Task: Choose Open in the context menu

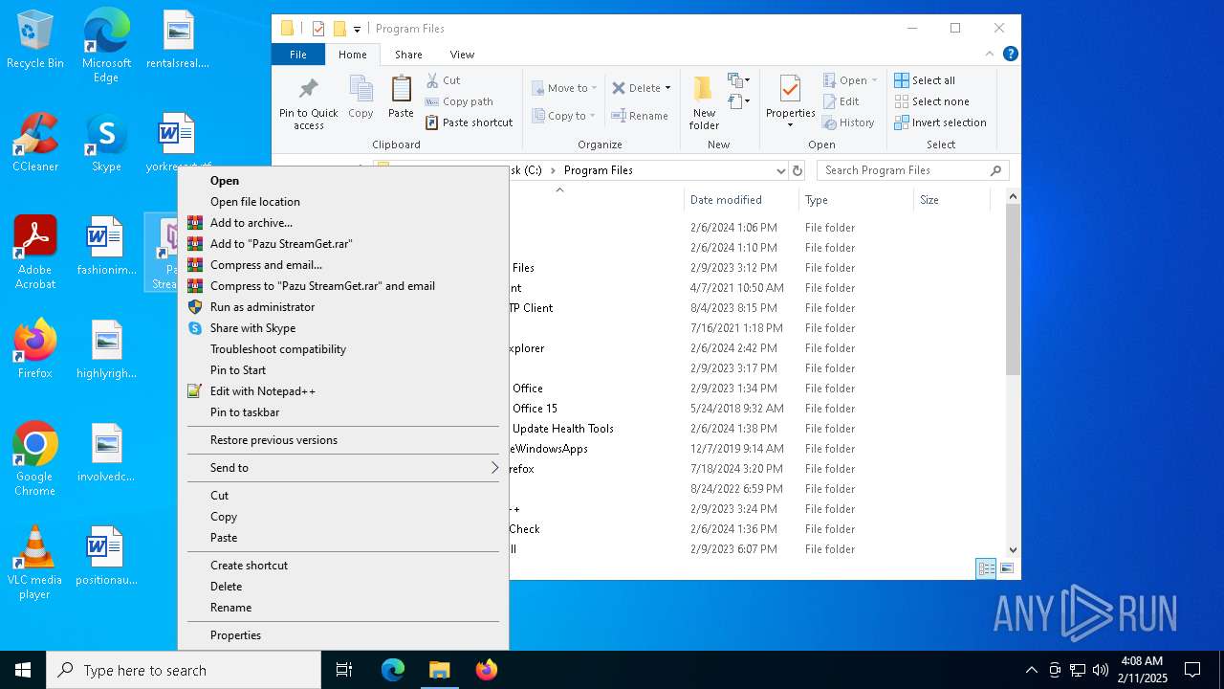Action: point(343,181)
